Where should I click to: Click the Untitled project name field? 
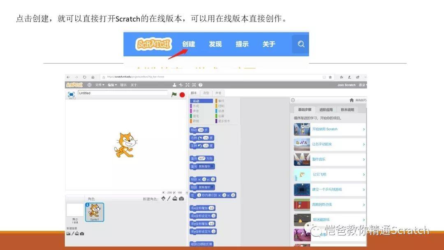coord(123,93)
